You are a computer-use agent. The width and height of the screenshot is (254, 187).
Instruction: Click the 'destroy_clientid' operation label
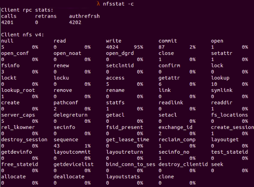click(183, 164)
